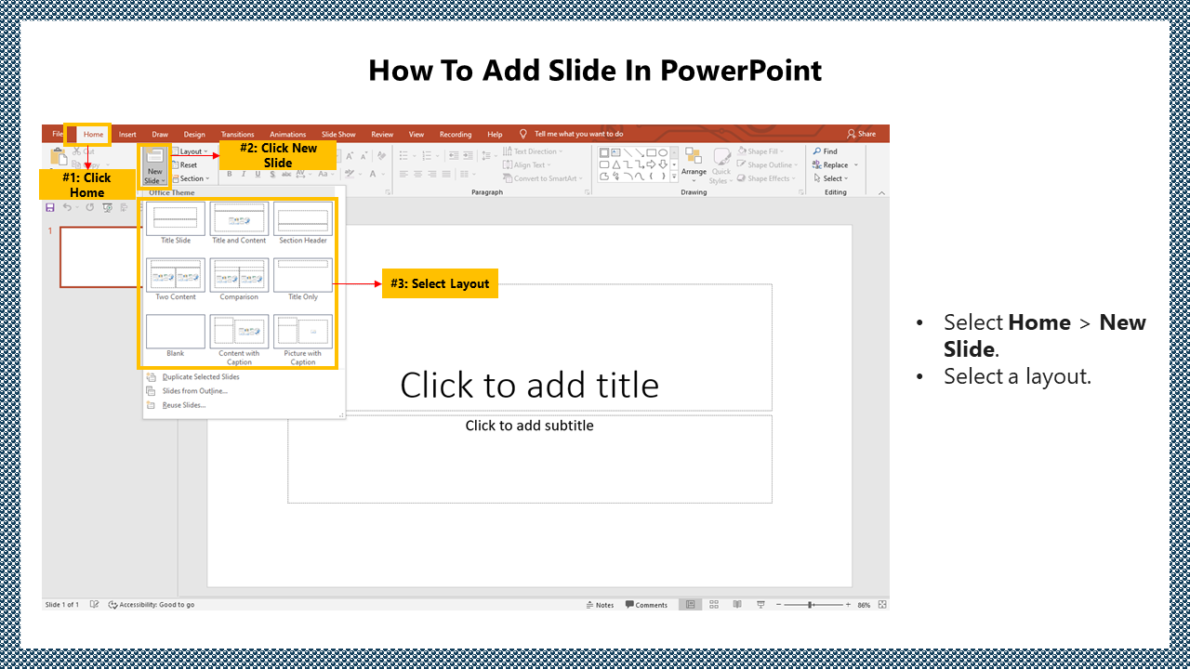Click the New Slide button icon
The width and height of the screenshot is (1190, 669).
154,154
